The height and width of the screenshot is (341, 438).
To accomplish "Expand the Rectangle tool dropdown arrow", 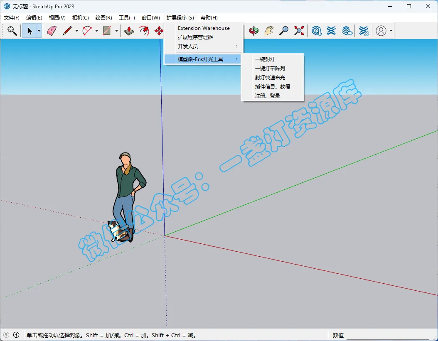I will pyautogui.click(x=116, y=31).
